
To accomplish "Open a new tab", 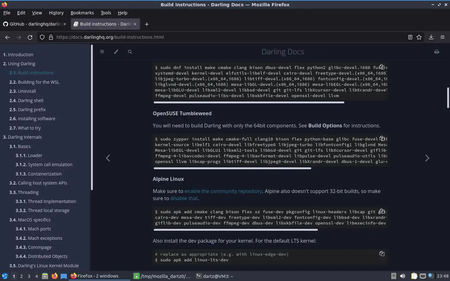I will click(x=147, y=24).
